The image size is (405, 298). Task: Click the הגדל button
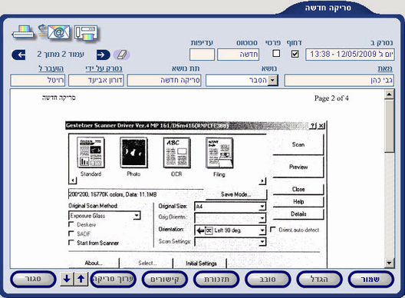click(x=319, y=279)
